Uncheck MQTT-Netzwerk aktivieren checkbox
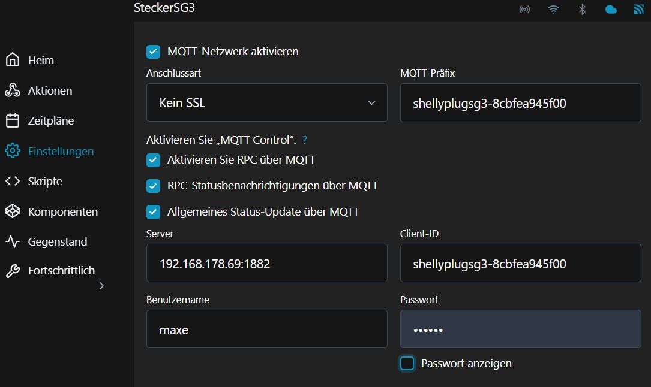 [154, 52]
